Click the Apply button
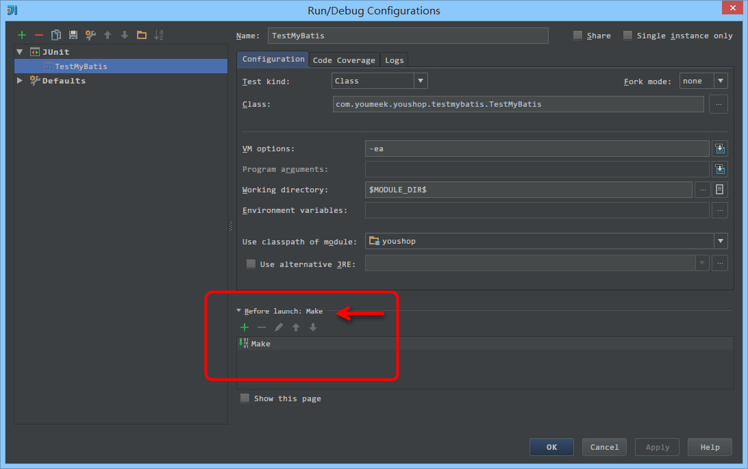This screenshot has height=469, width=748. click(x=656, y=446)
